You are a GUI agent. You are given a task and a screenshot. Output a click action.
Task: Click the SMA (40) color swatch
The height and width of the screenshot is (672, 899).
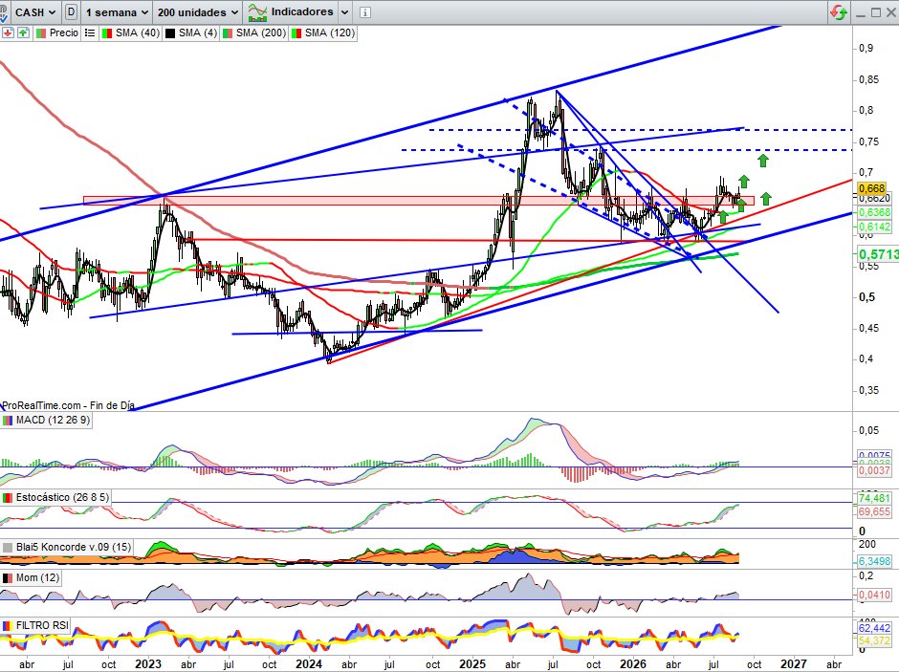[107, 33]
